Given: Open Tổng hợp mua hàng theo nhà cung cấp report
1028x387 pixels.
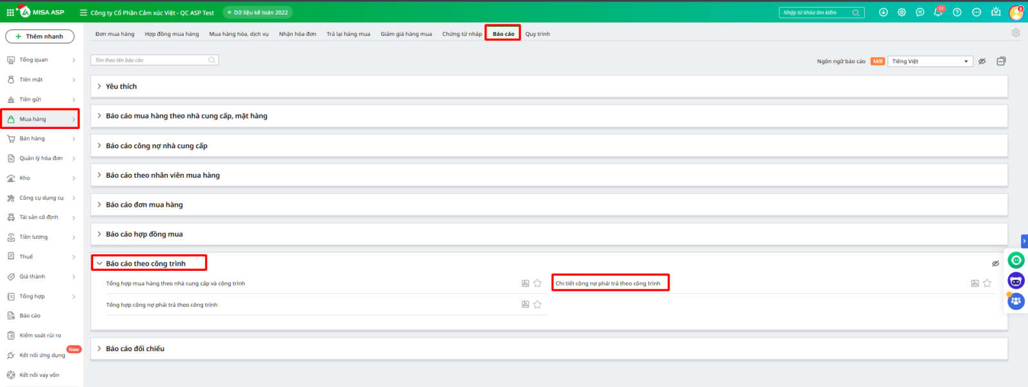Looking at the screenshot, I should (x=175, y=283).
